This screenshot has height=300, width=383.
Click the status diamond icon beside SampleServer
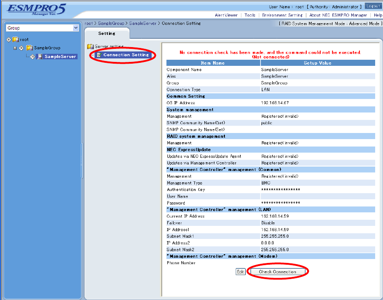pyautogui.click(x=33, y=57)
